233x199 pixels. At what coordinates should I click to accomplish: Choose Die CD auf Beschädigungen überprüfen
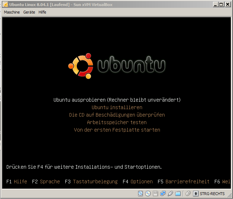(117, 115)
